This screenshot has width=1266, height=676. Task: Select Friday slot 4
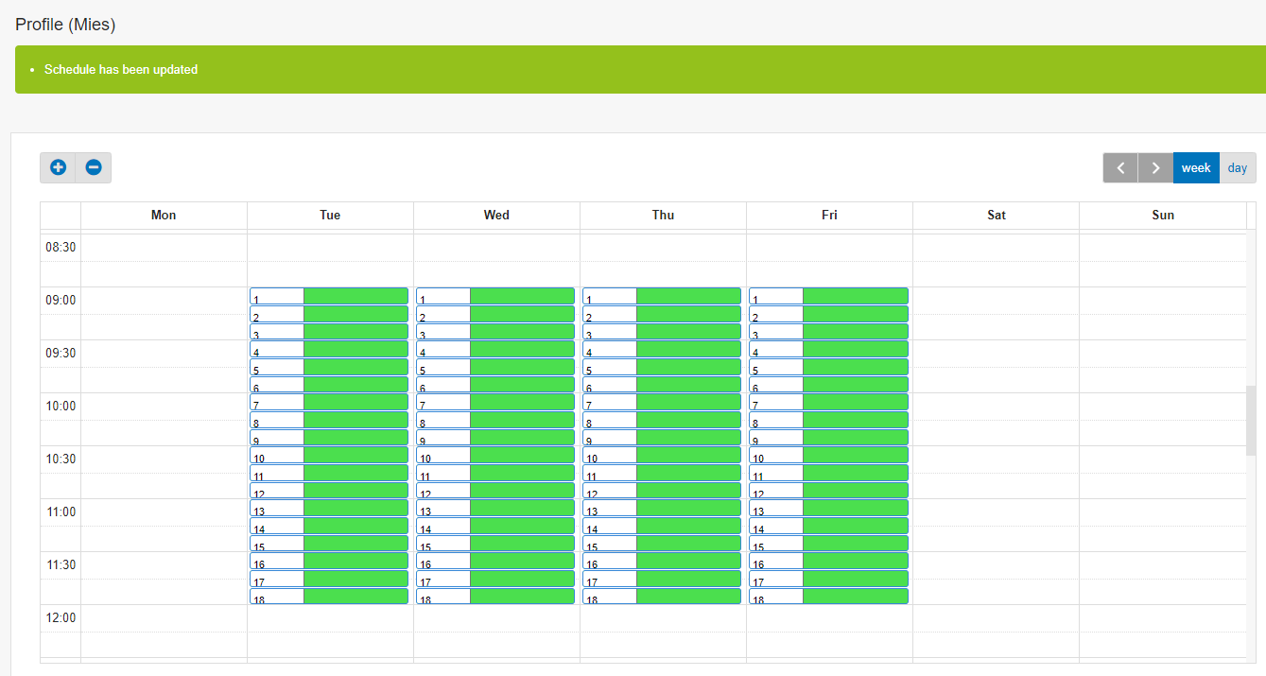click(828, 349)
